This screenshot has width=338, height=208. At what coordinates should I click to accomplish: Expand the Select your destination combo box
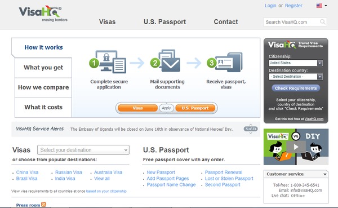(83, 150)
